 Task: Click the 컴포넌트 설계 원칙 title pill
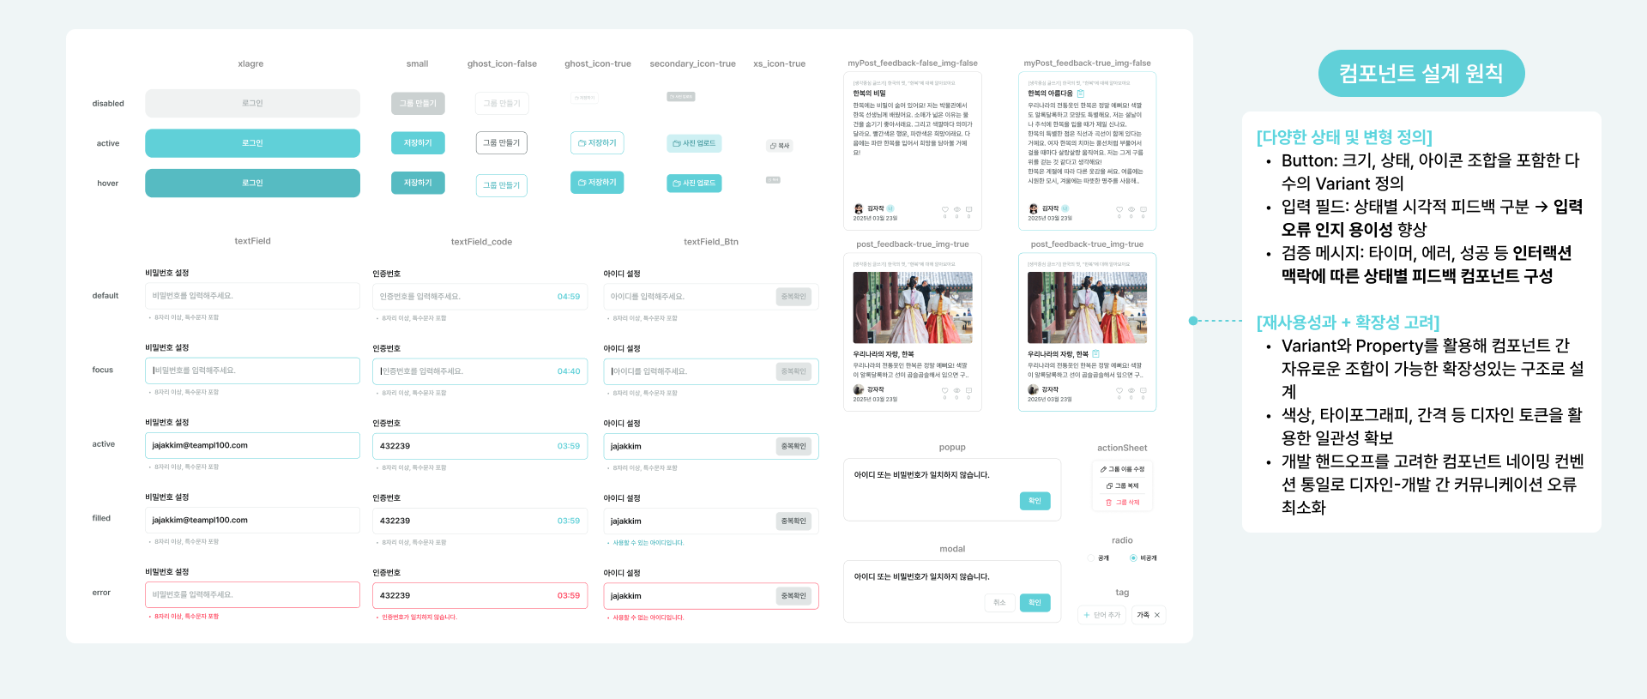1421,73
